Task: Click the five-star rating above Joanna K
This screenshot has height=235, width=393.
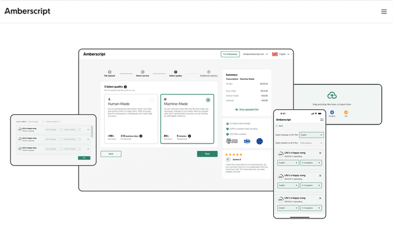Action: click(x=234, y=155)
